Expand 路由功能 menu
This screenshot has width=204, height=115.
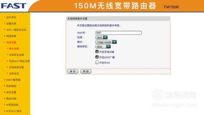click(x=11, y=98)
